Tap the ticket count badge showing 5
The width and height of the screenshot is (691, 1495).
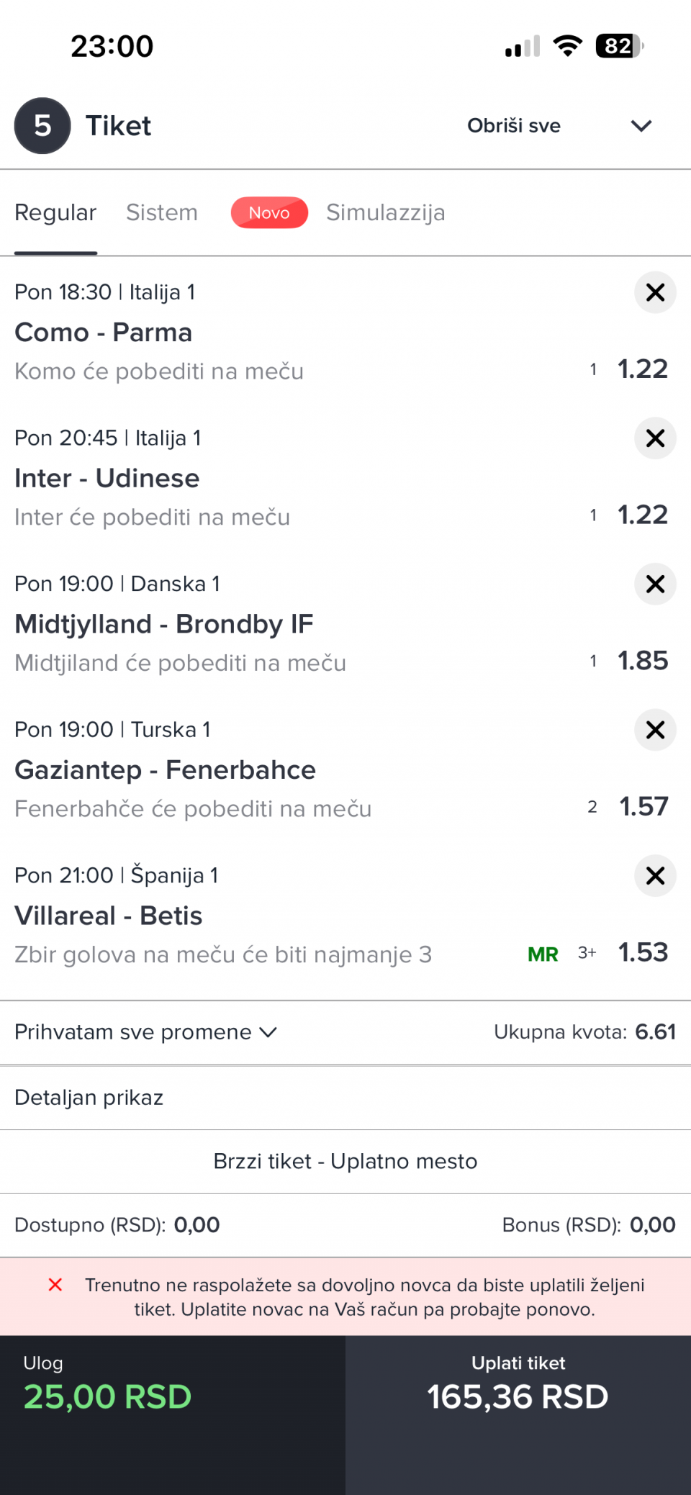coord(42,126)
